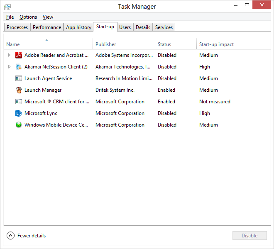The height and width of the screenshot is (249, 274).
Task: Click publisher Research In Motion Limi...
Action: tap(124, 78)
